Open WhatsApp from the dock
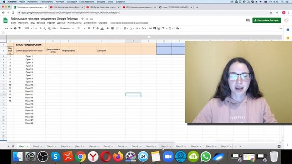The width and height of the screenshot is (292, 164). 206,157
